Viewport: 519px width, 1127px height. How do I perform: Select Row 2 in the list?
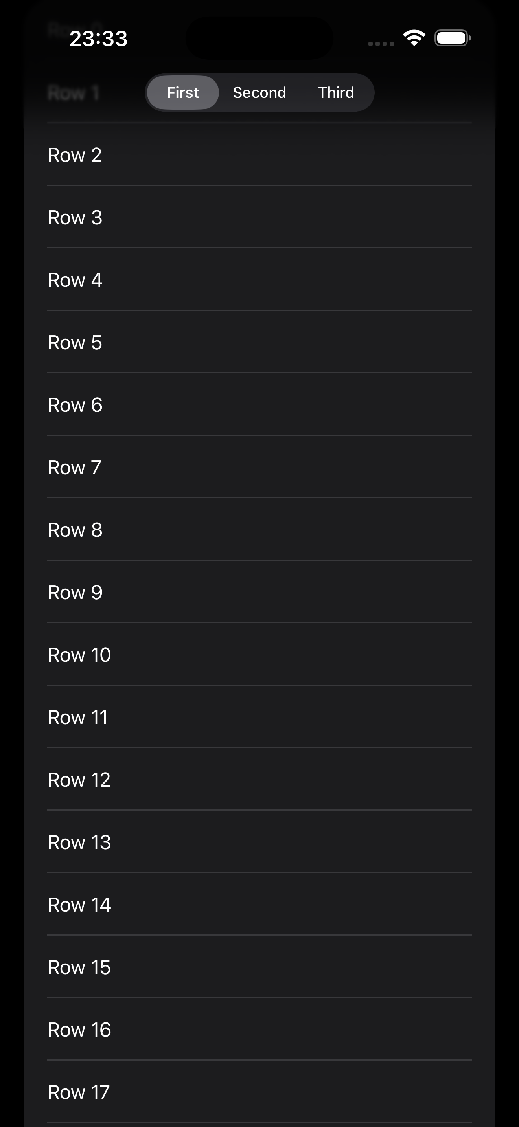point(259,155)
